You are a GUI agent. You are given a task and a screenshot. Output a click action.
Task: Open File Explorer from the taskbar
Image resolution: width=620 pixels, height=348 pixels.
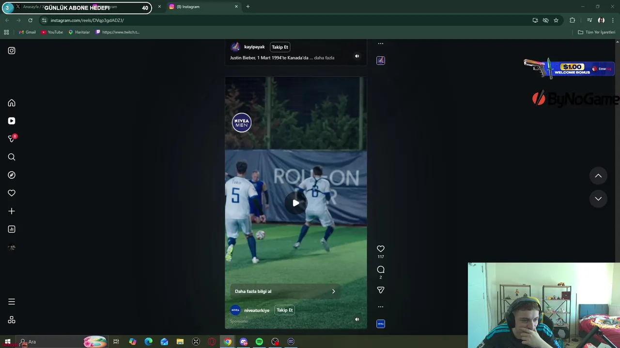point(180,342)
